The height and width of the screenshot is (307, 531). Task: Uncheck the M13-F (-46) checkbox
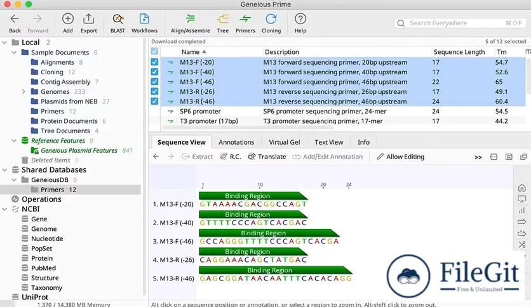pos(154,81)
